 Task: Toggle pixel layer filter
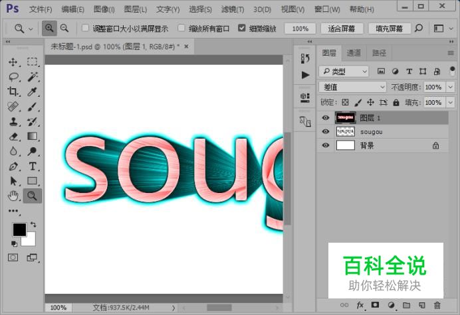(381, 71)
